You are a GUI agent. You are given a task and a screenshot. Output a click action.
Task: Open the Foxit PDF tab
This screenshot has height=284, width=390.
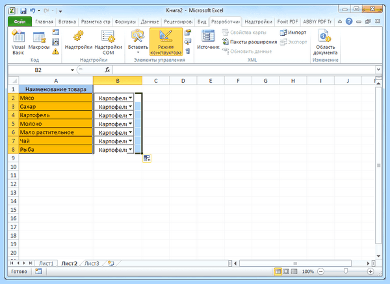[x=287, y=21]
